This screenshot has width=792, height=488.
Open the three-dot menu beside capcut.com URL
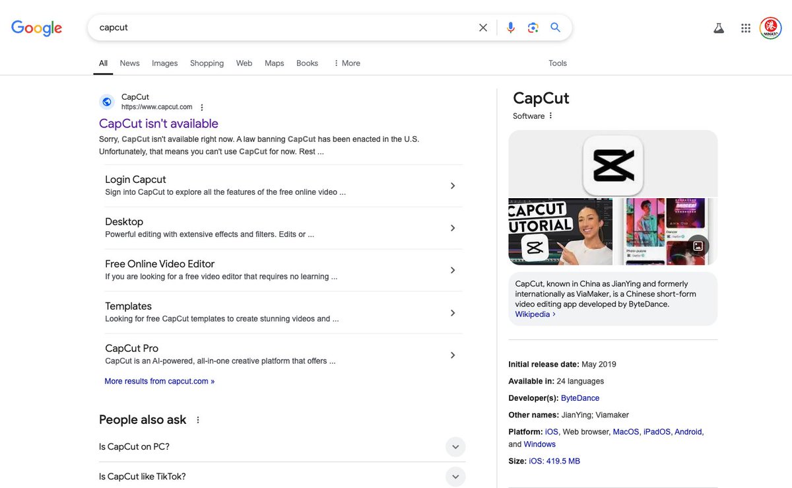[x=202, y=107]
